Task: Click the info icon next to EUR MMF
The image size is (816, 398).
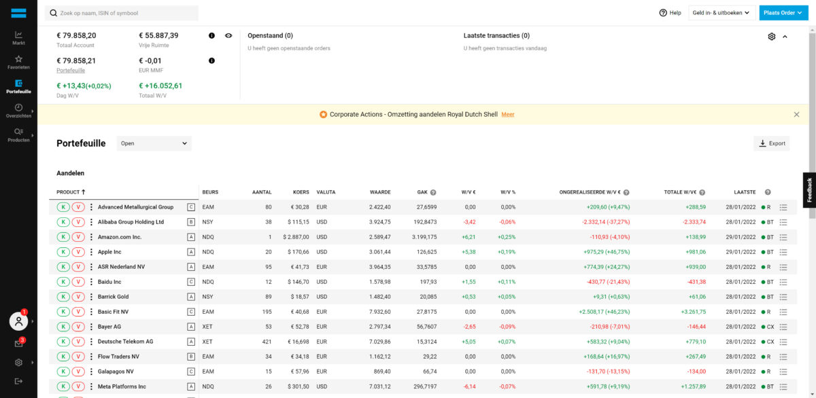Action: pyautogui.click(x=211, y=60)
